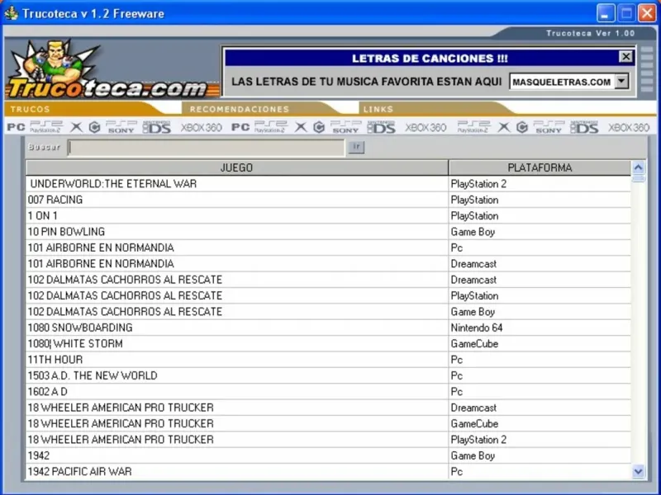Select 18 WHEELER for PlayStation 2 row
The width and height of the screenshot is (661, 495).
pyautogui.click(x=328, y=440)
